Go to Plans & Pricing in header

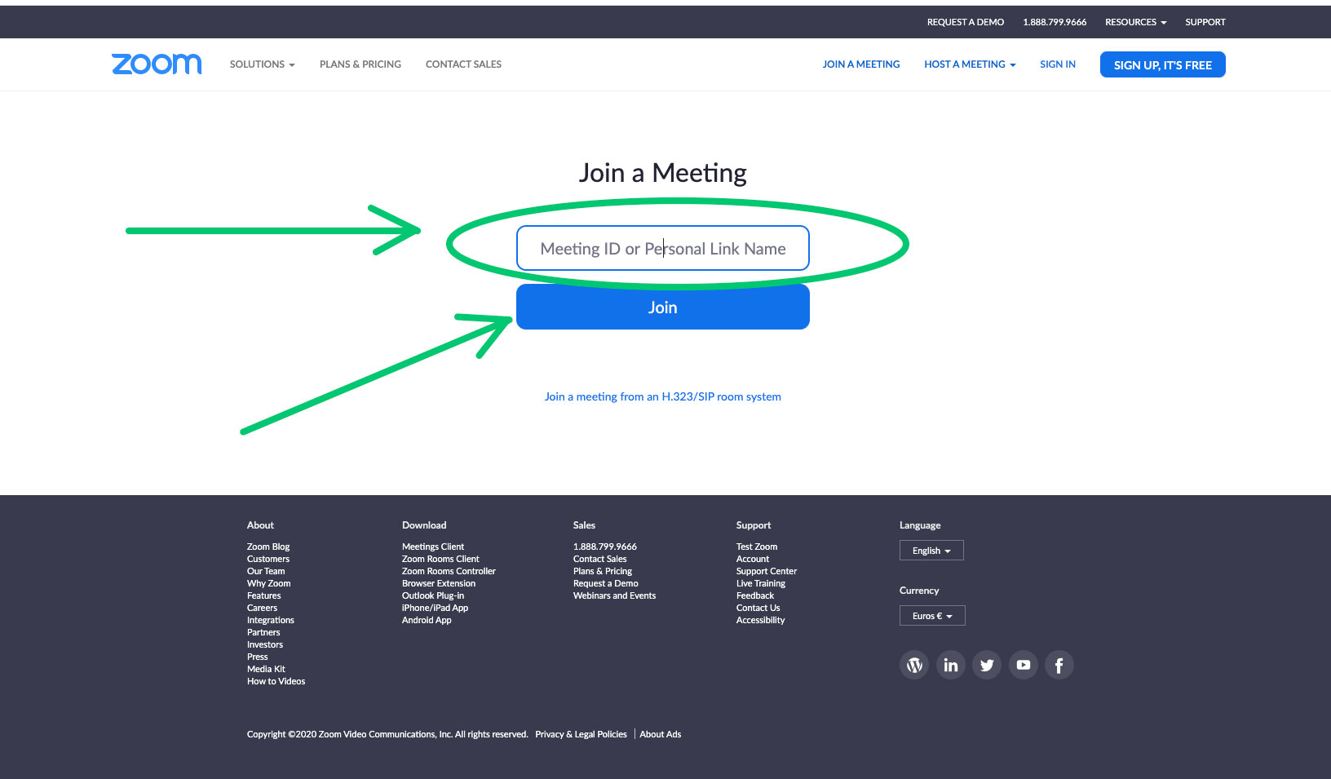tap(360, 64)
